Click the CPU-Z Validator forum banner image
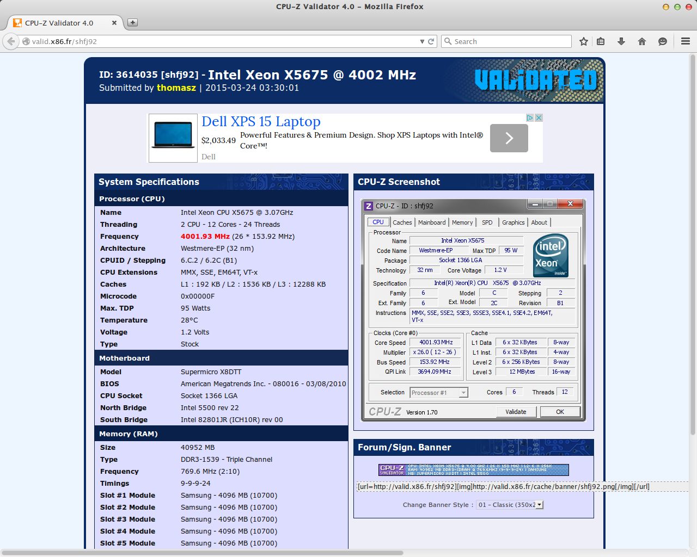 pyautogui.click(x=474, y=470)
